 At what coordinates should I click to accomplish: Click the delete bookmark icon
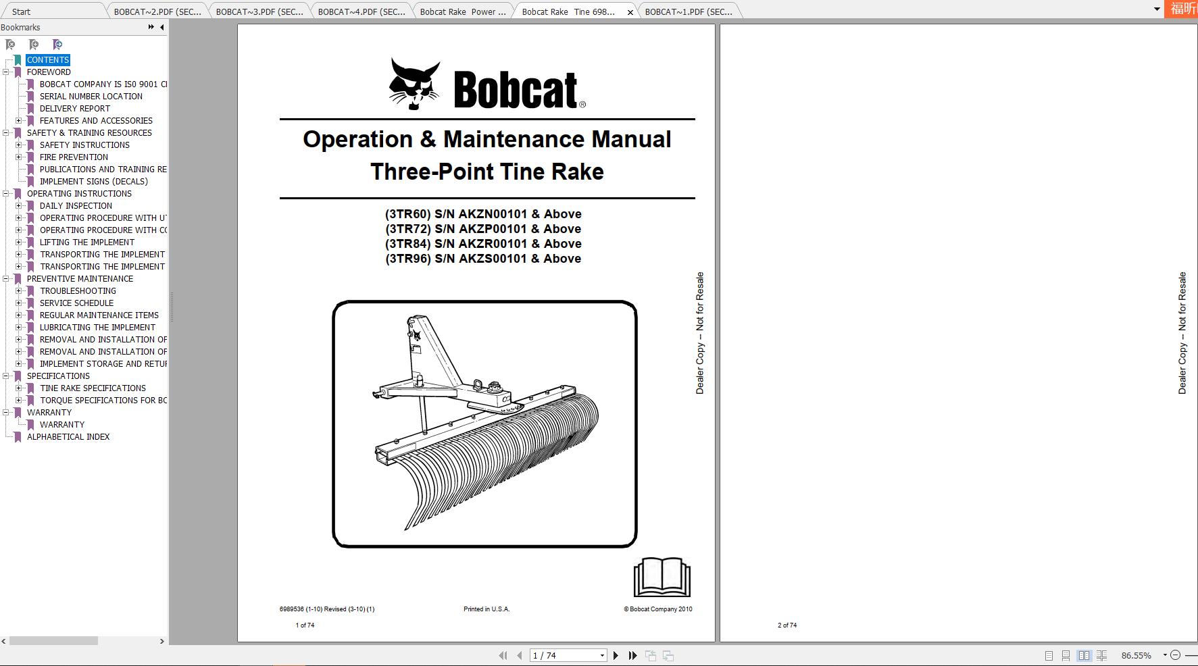[x=10, y=45]
